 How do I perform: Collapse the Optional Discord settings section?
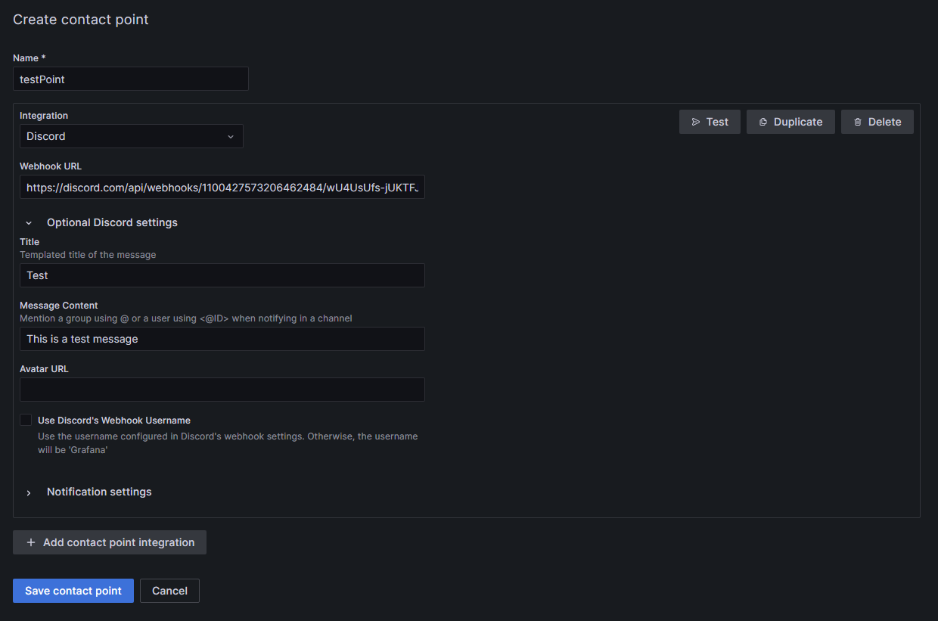(x=112, y=222)
